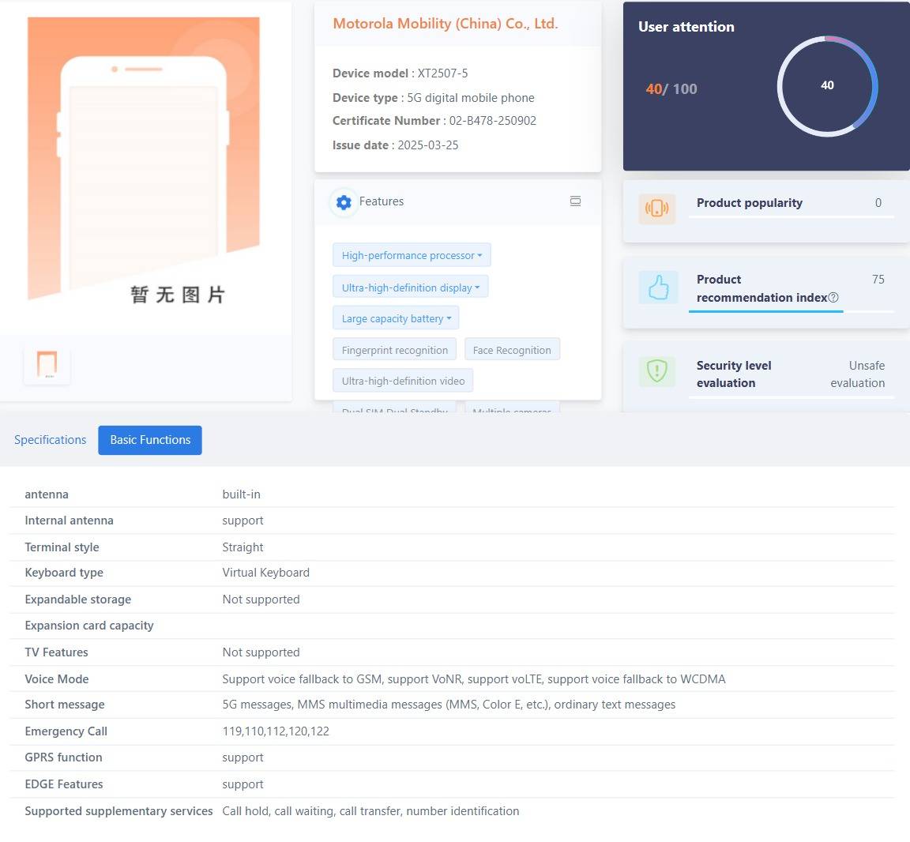Click the Ultra-high-definition video tag
The height and width of the screenshot is (842, 910).
pyautogui.click(x=403, y=381)
